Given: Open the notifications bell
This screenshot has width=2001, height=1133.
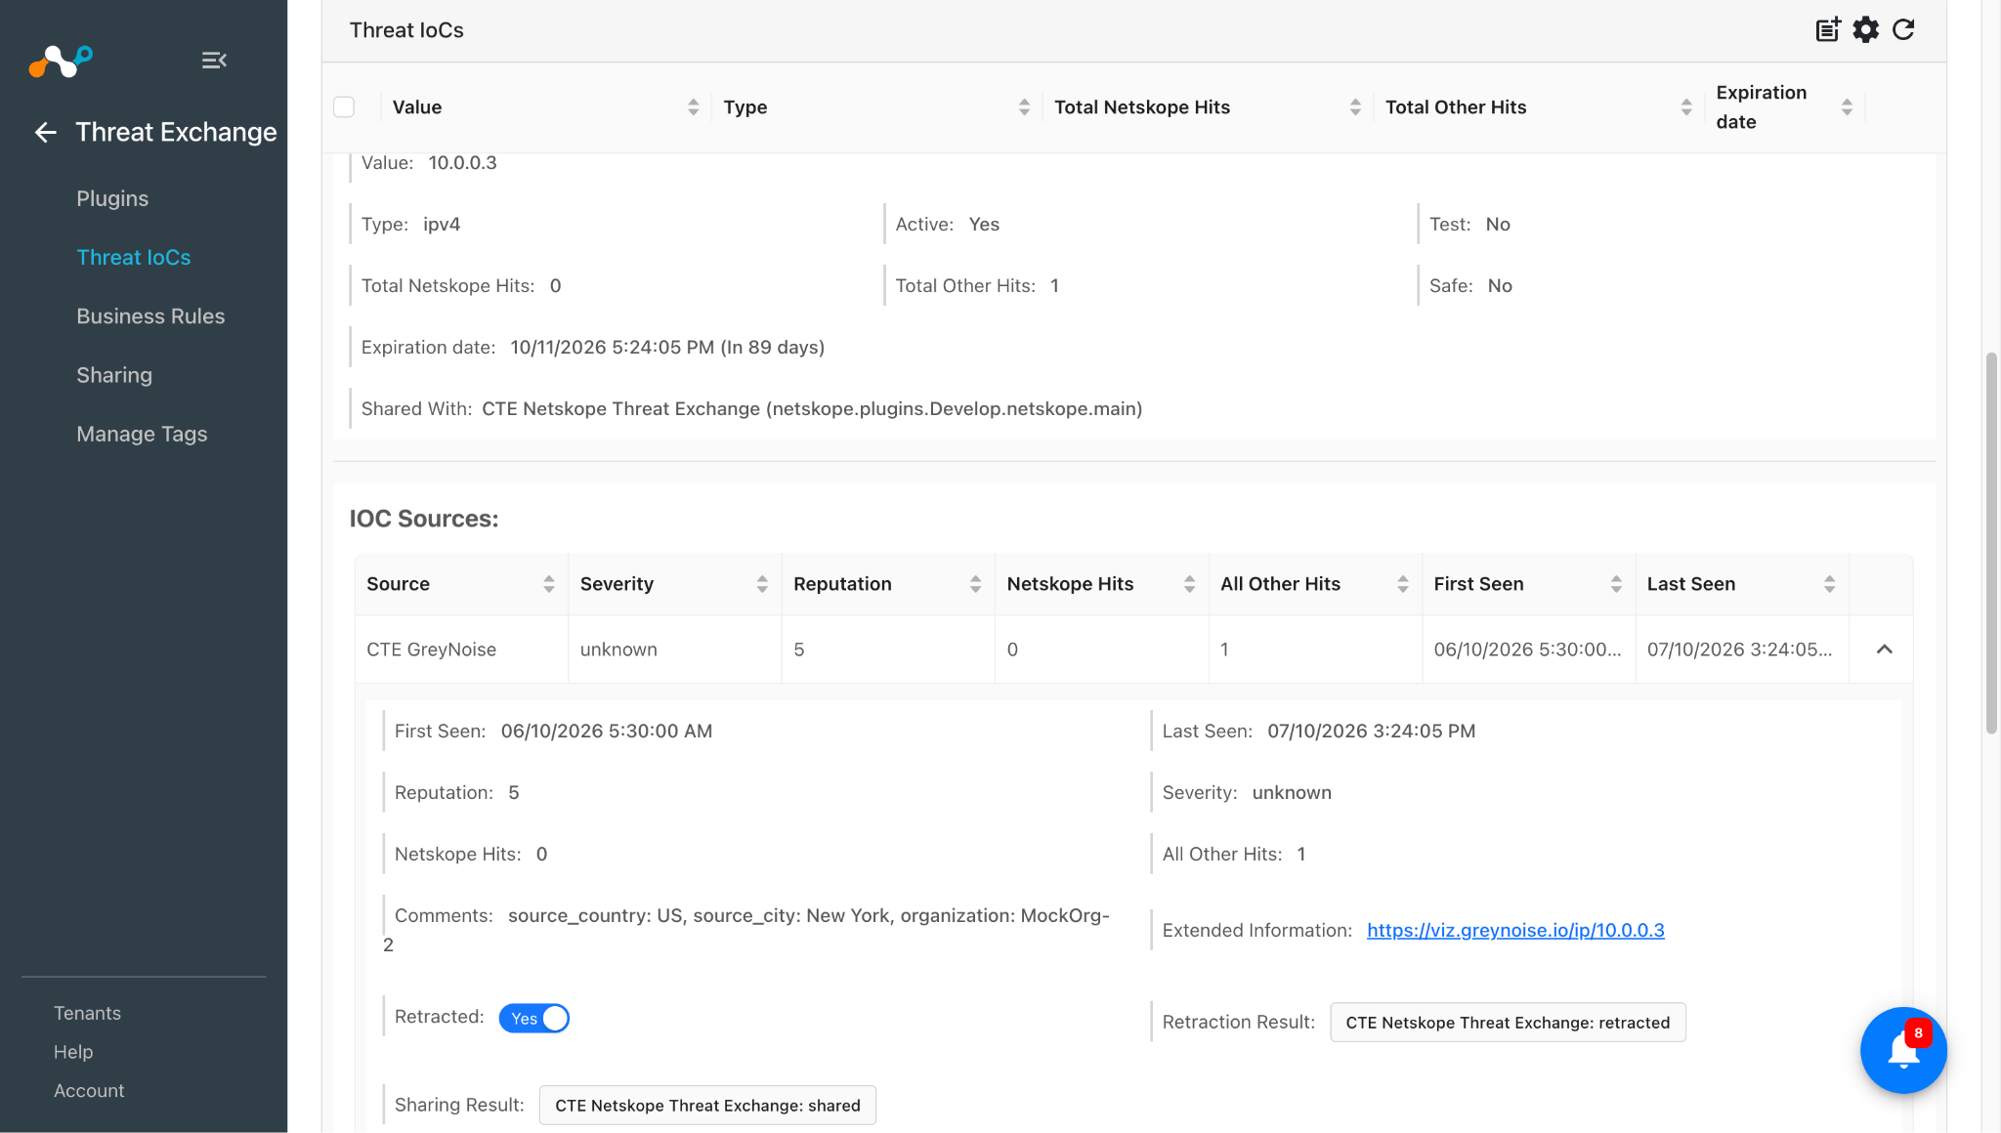Looking at the screenshot, I should [1903, 1050].
